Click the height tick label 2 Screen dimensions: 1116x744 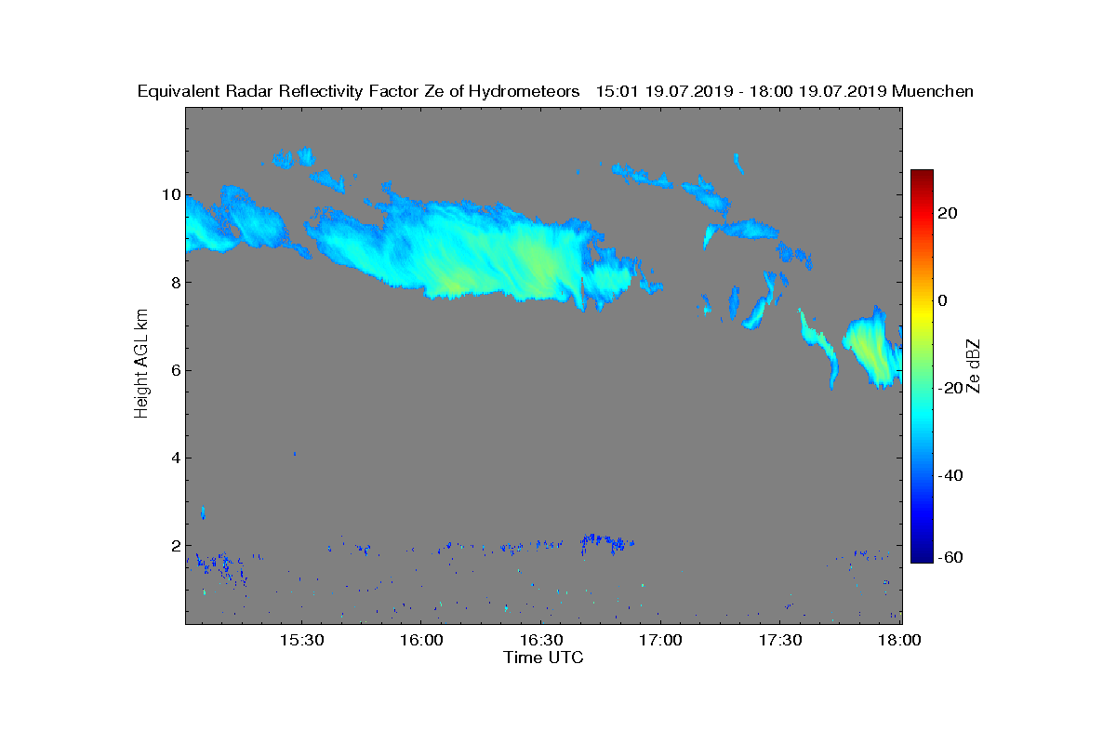pyautogui.click(x=175, y=545)
